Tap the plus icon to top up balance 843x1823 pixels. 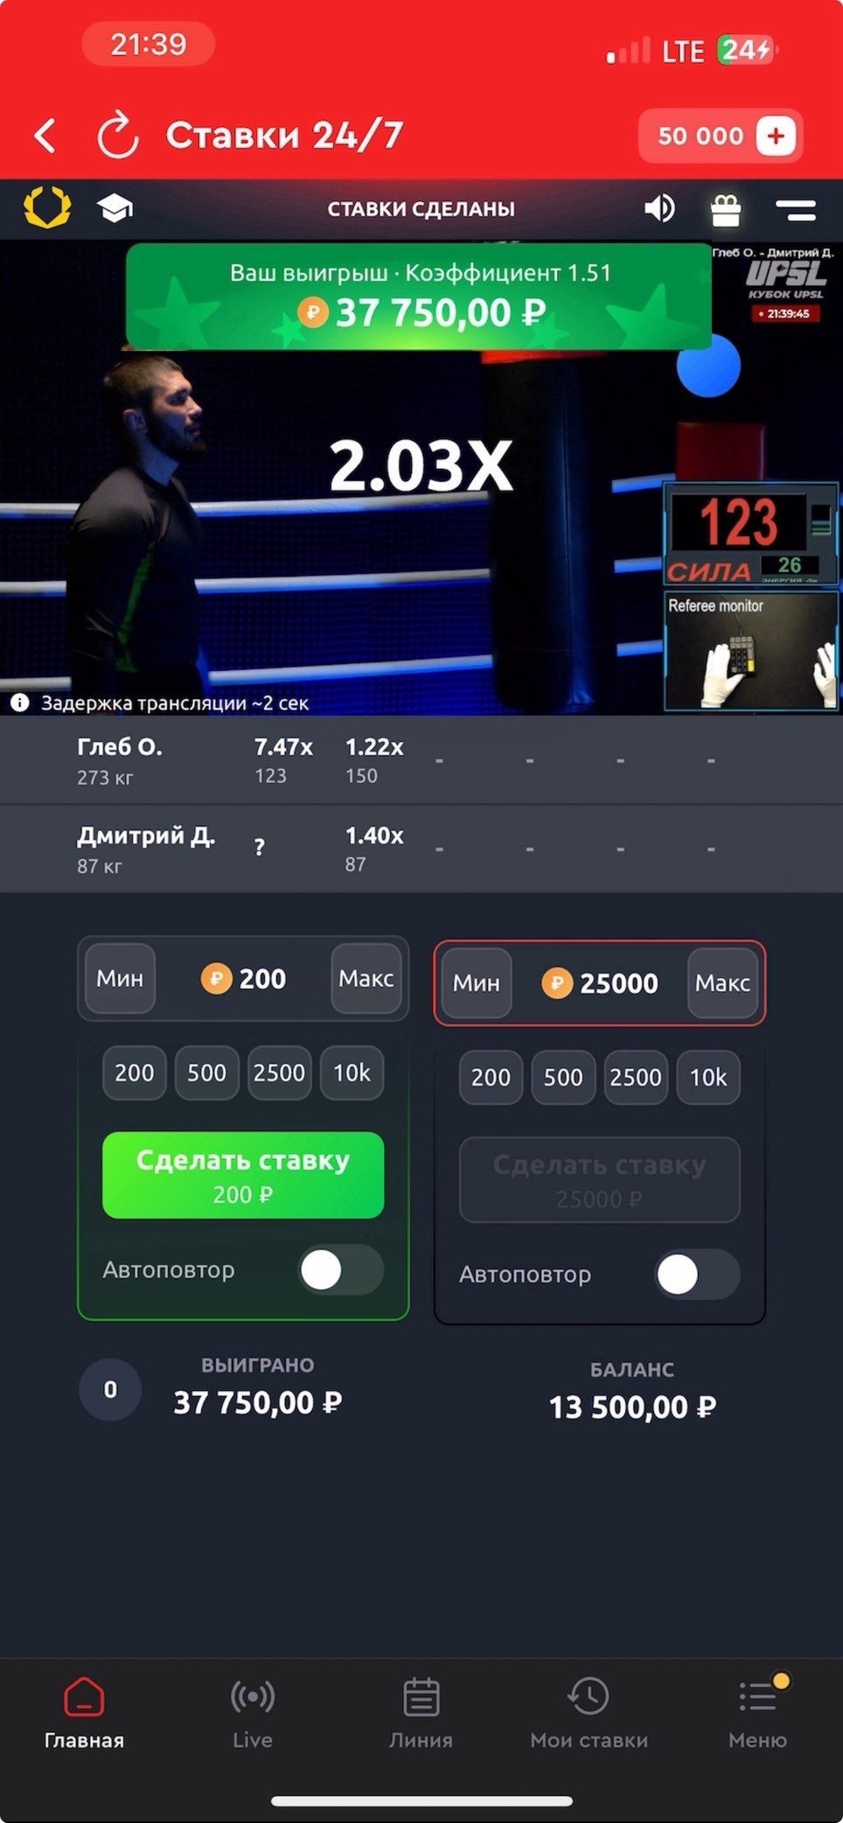click(776, 136)
